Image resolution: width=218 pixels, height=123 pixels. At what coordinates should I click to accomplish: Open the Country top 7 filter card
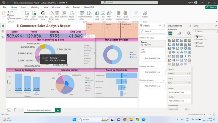(x=152, y=43)
